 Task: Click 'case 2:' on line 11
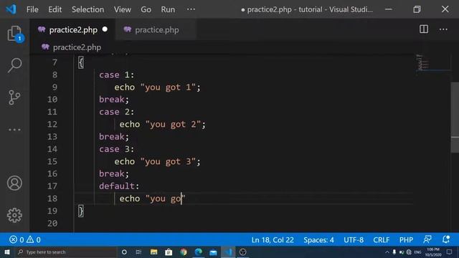pos(116,112)
